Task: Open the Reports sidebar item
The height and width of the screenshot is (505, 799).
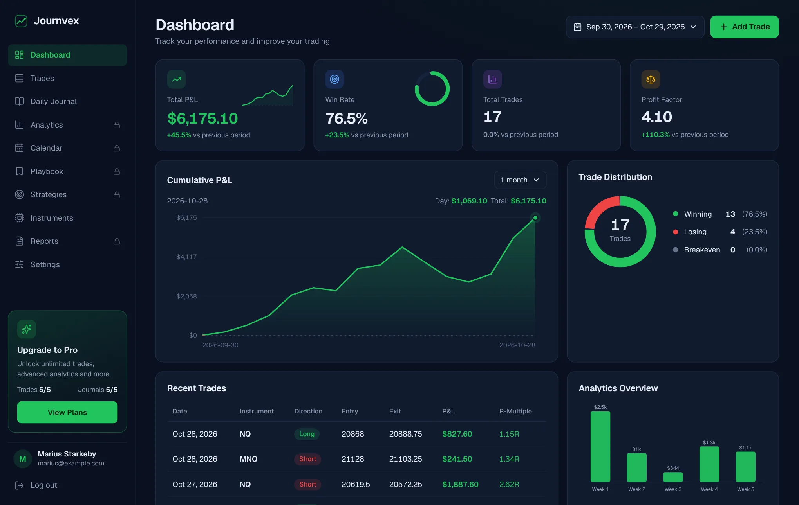Action: [67, 241]
